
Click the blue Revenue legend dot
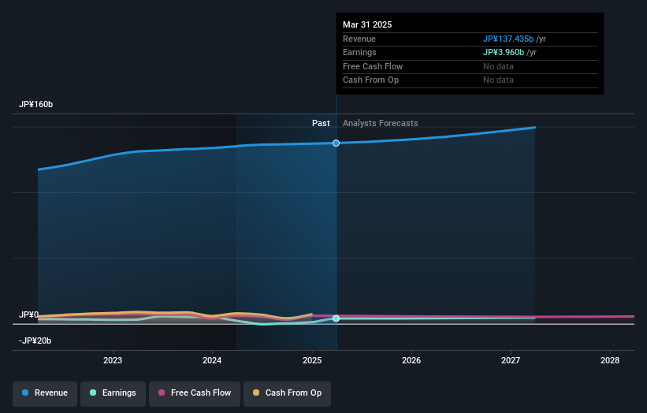coord(25,393)
